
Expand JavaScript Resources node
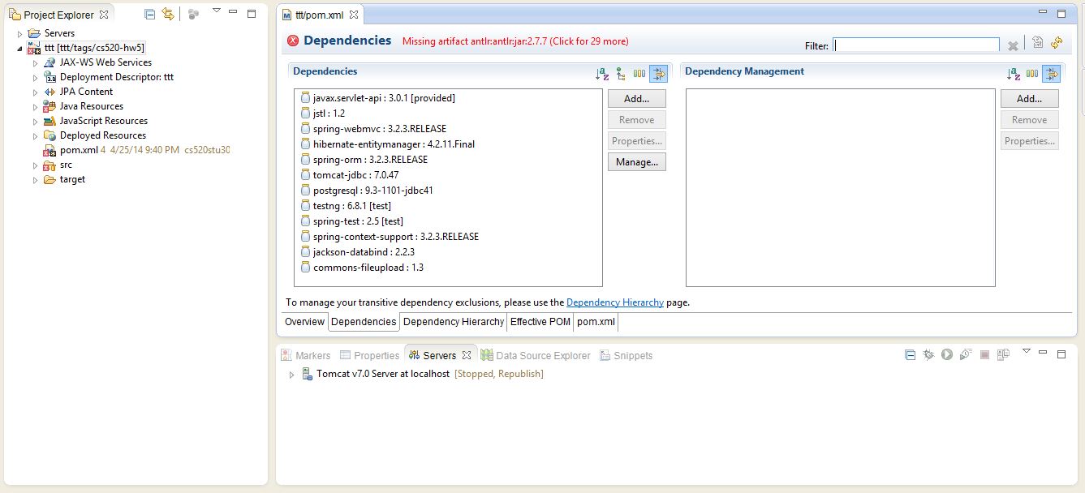click(36, 122)
